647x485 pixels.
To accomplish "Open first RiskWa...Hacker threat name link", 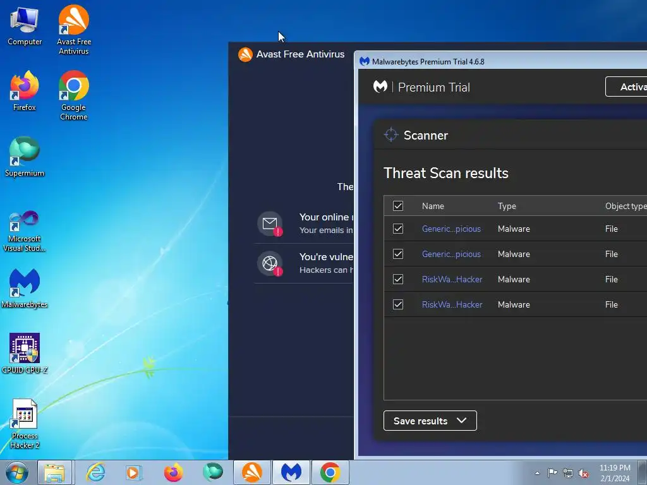I will [452, 279].
